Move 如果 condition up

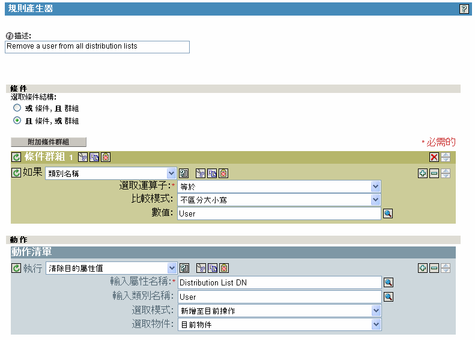[446, 171]
